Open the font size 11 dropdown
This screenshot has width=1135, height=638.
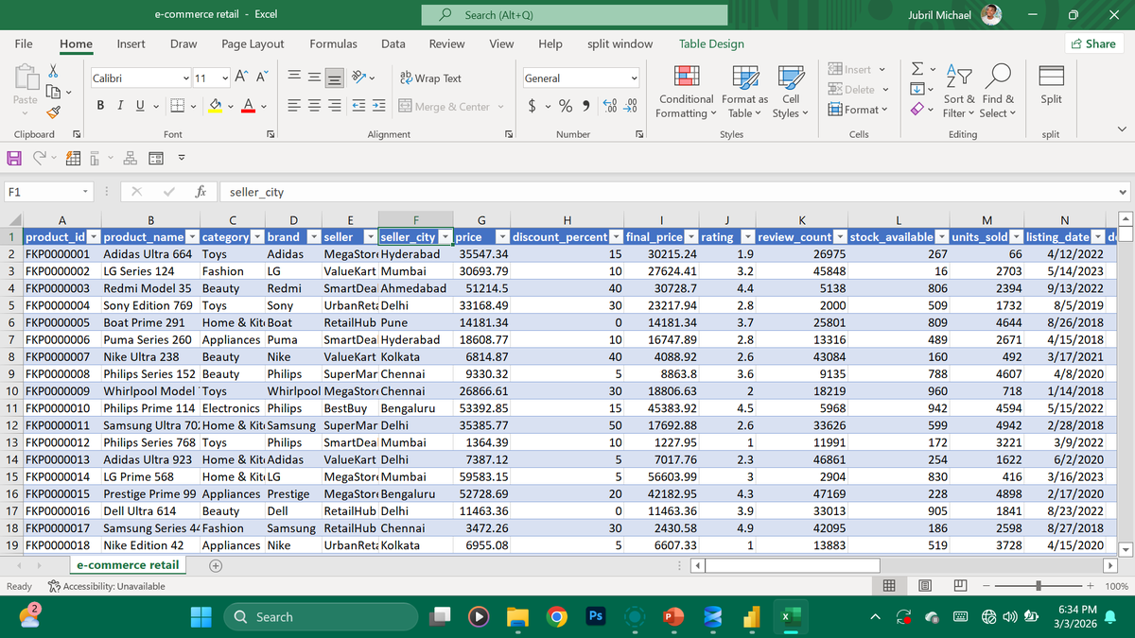pyautogui.click(x=225, y=78)
